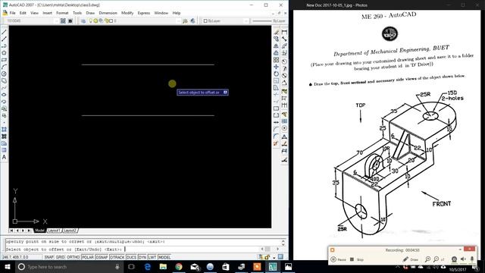Open the Express menu
Screen dimensions: 485x273
click(x=144, y=13)
